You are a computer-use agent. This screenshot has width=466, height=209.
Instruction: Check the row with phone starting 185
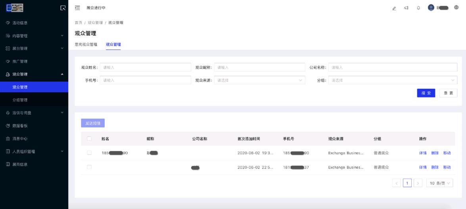coord(89,153)
